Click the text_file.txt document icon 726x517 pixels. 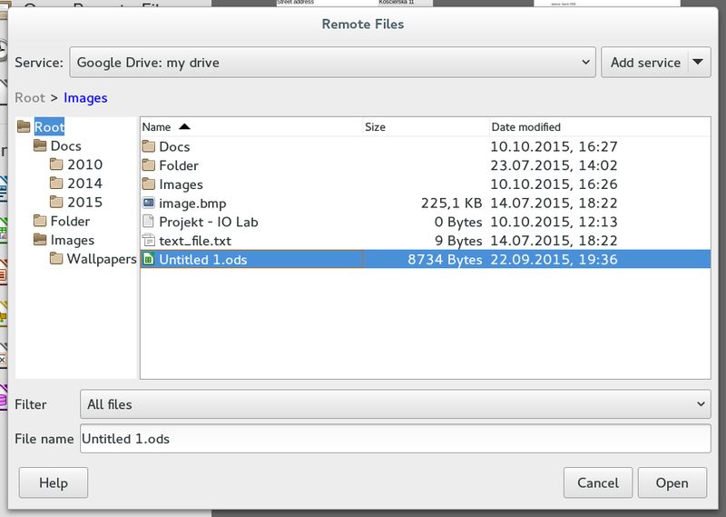coord(149,241)
